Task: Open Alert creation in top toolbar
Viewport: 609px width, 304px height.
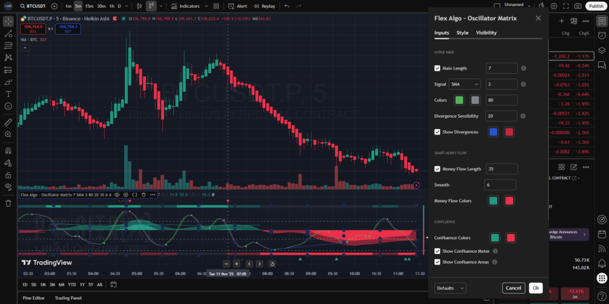Action: click(237, 6)
